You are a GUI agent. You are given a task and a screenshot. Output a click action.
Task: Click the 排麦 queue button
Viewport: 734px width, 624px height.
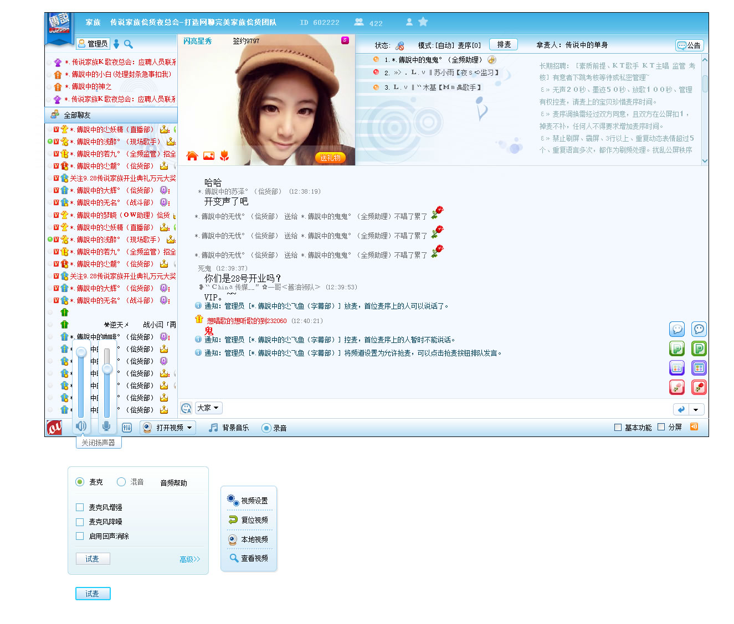504,45
